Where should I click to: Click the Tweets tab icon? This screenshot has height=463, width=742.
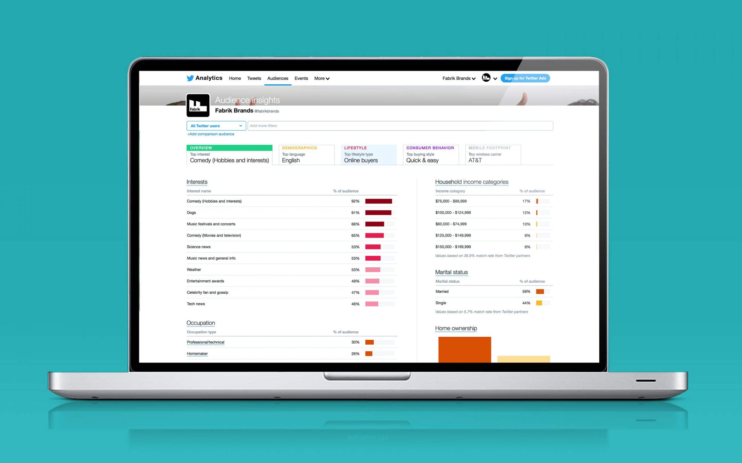click(x=254, y=78)
